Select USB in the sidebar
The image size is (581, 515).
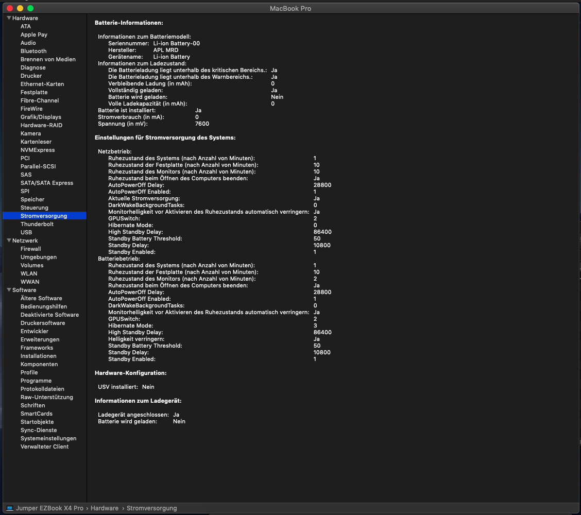26,232
